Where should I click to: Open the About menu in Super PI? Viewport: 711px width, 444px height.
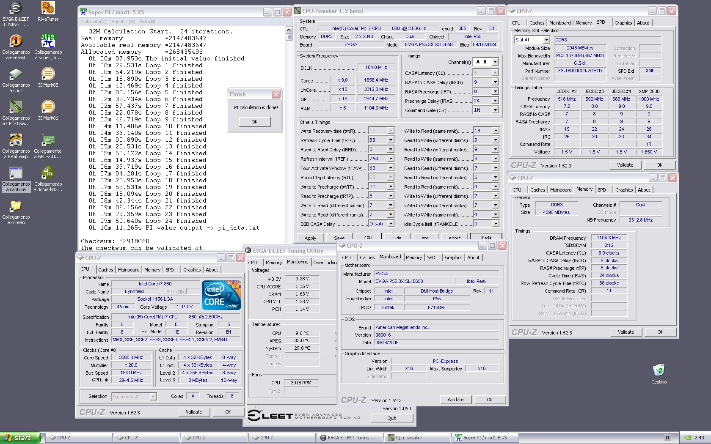pyautogui.click(x=123, y=22)
